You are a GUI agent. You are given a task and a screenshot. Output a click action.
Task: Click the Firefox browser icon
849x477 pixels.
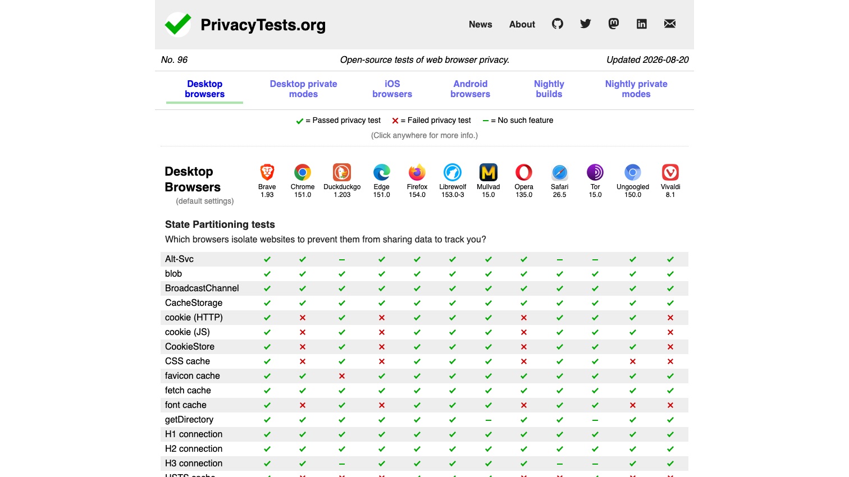tap(417, 172)
